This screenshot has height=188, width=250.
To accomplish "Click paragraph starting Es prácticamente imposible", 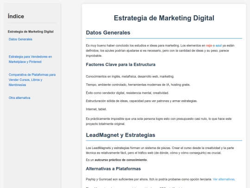I will click(159, 121).
